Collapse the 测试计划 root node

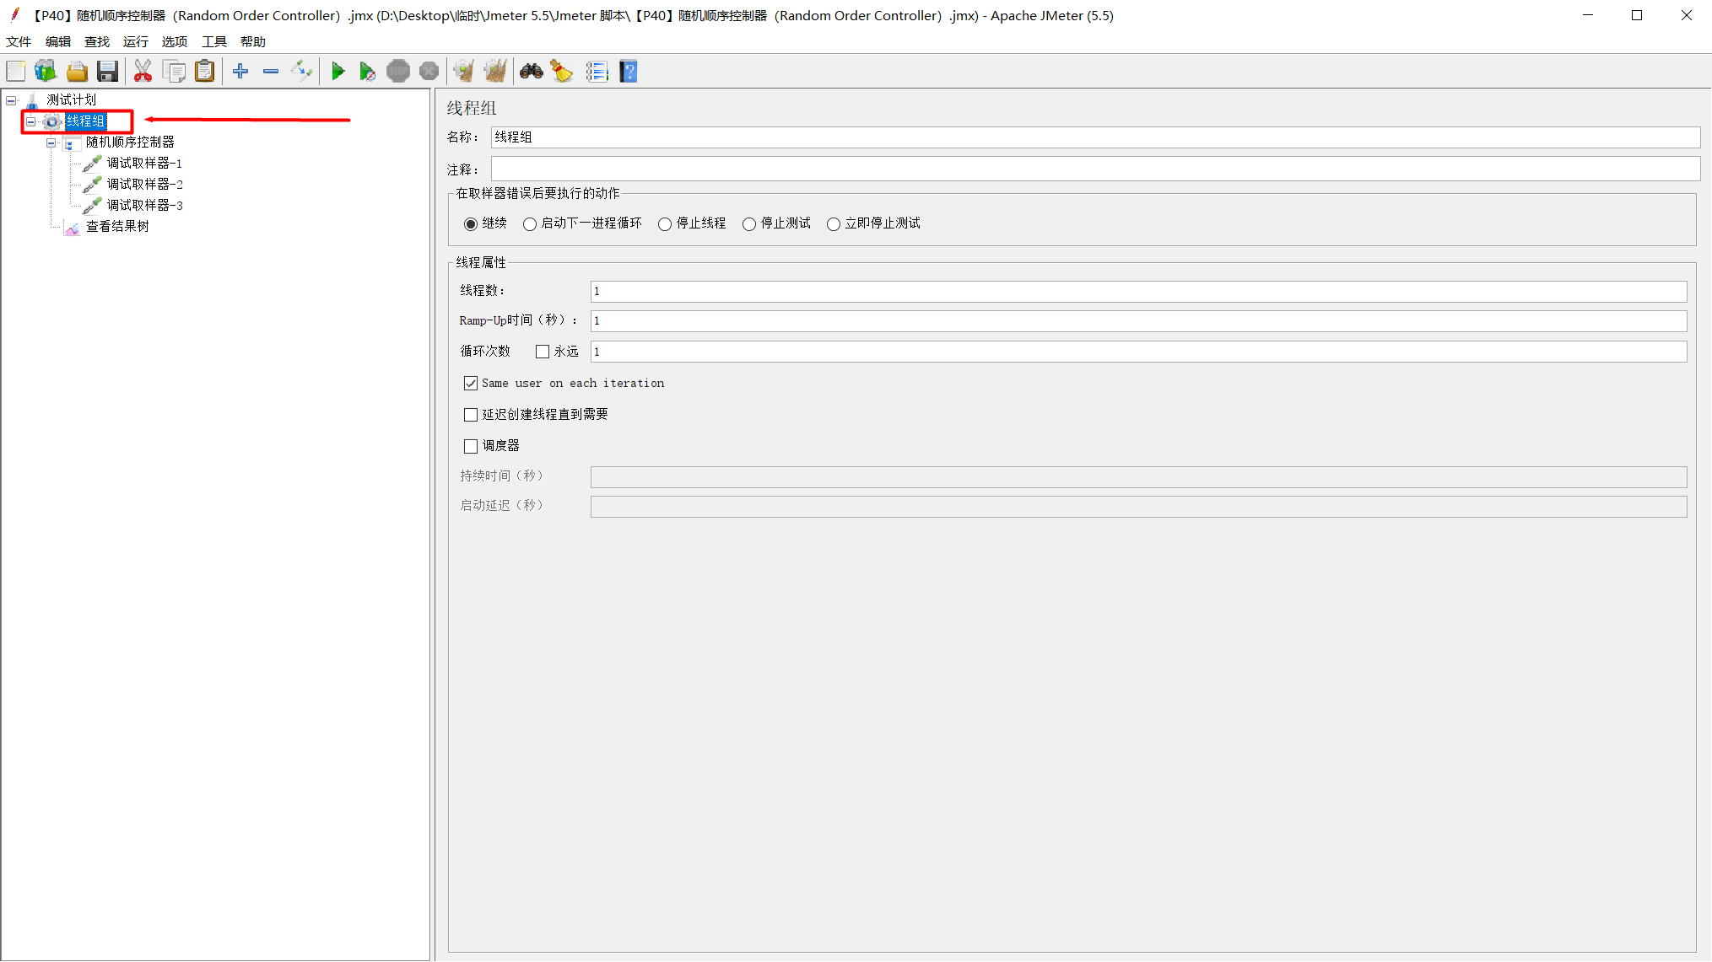pyautogui.click(x=11, y=100)
